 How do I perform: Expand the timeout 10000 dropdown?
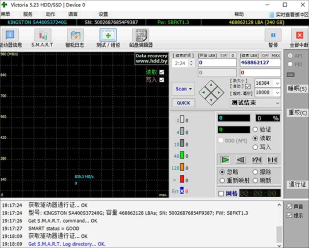click(277, 93)
